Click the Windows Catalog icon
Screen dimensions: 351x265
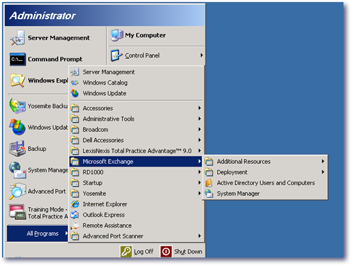click(75, 83)
